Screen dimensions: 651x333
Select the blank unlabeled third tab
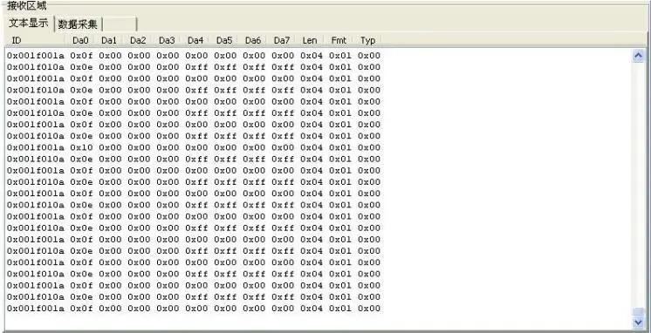tap(120, 24)
